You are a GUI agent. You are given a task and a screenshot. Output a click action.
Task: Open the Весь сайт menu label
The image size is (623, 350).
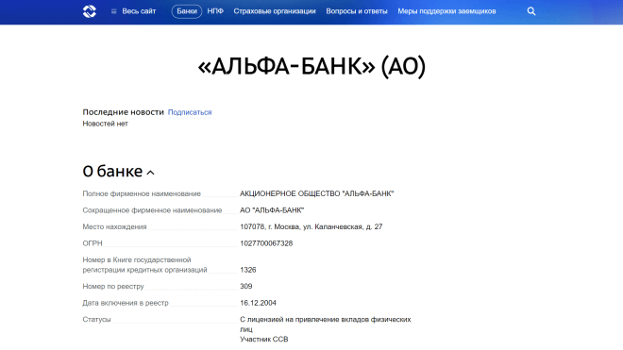pyautogui.click(x=139, y=11)
